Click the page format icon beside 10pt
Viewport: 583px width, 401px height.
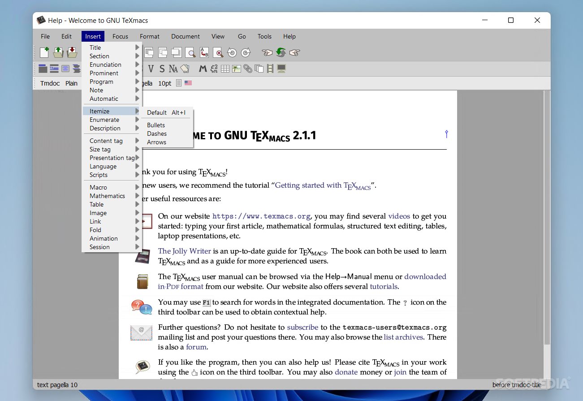(x=179, y=83)
